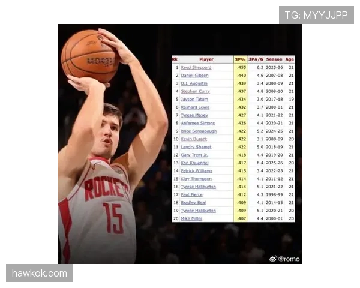Click the 2024-25 season cell
360x288 pixels.
[274, 131]
